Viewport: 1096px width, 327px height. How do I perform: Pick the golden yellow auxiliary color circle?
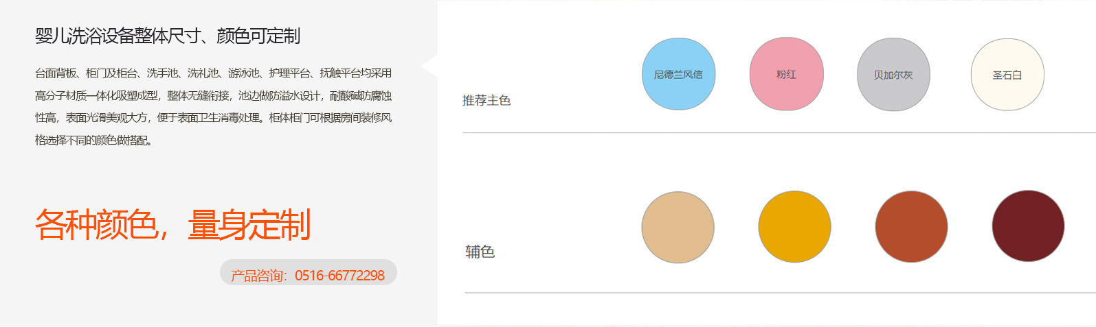pyautogui.click(x=794, y=226)
